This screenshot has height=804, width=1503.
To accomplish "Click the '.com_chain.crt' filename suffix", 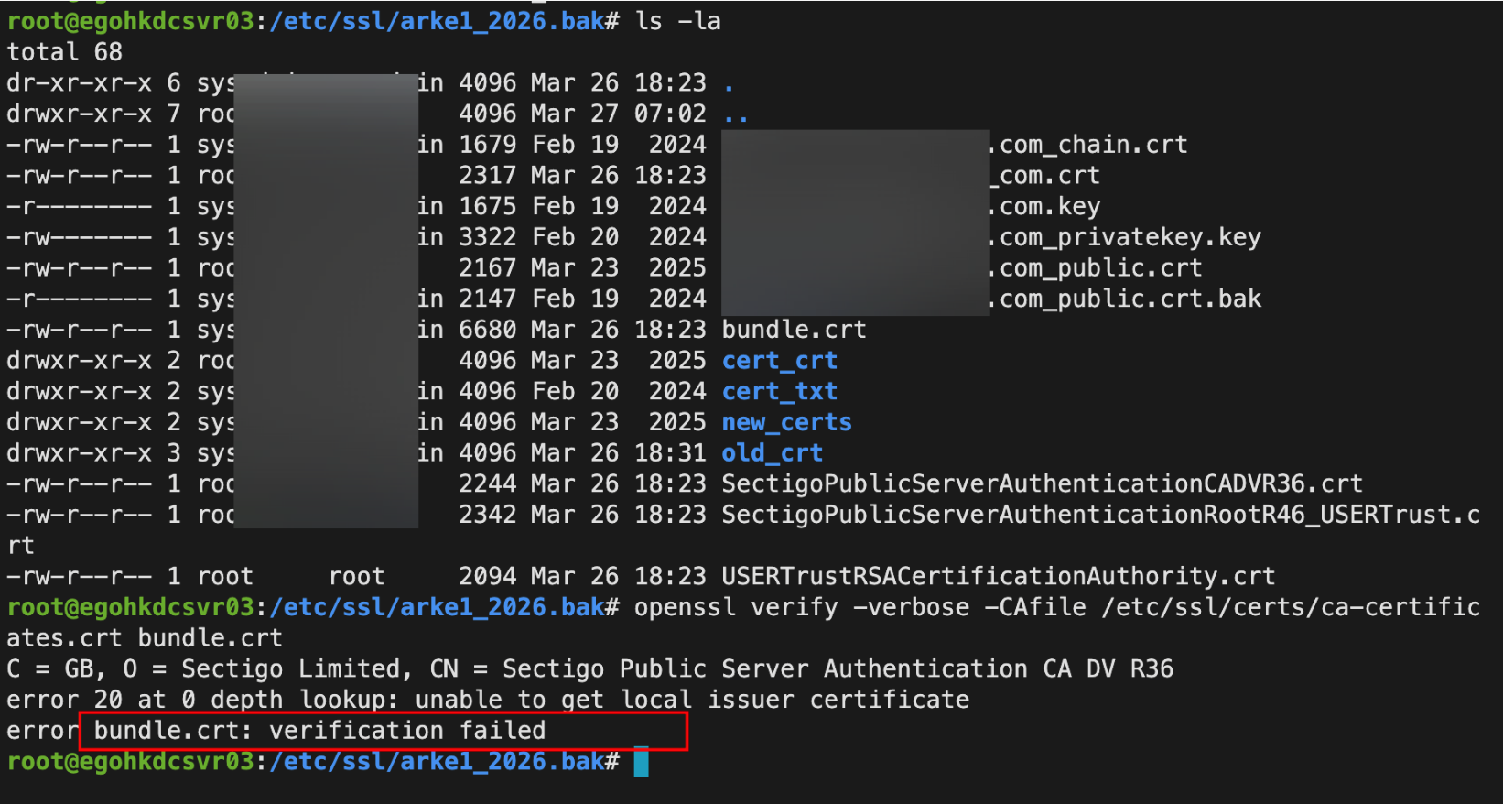I will tap(1089, 145).
